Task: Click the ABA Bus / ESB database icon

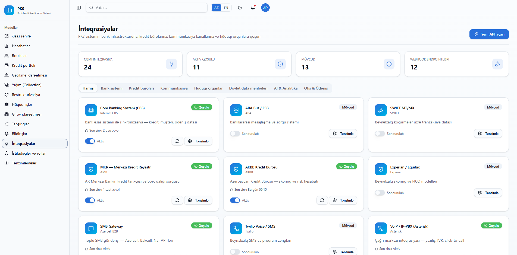Action: click(x=236, y=110)
